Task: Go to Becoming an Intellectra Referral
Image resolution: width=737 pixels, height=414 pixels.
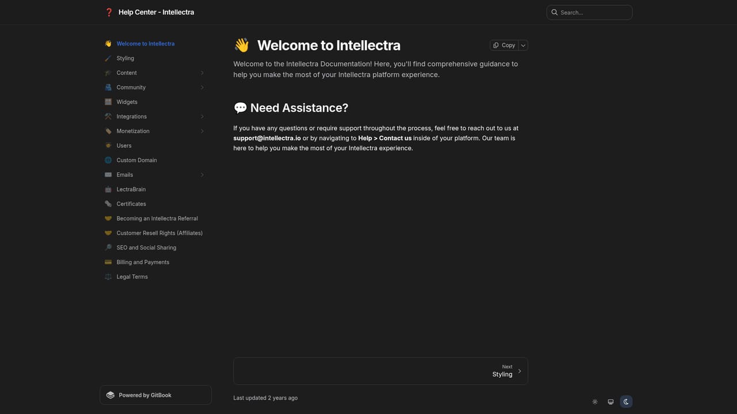Action: point(157,218)
